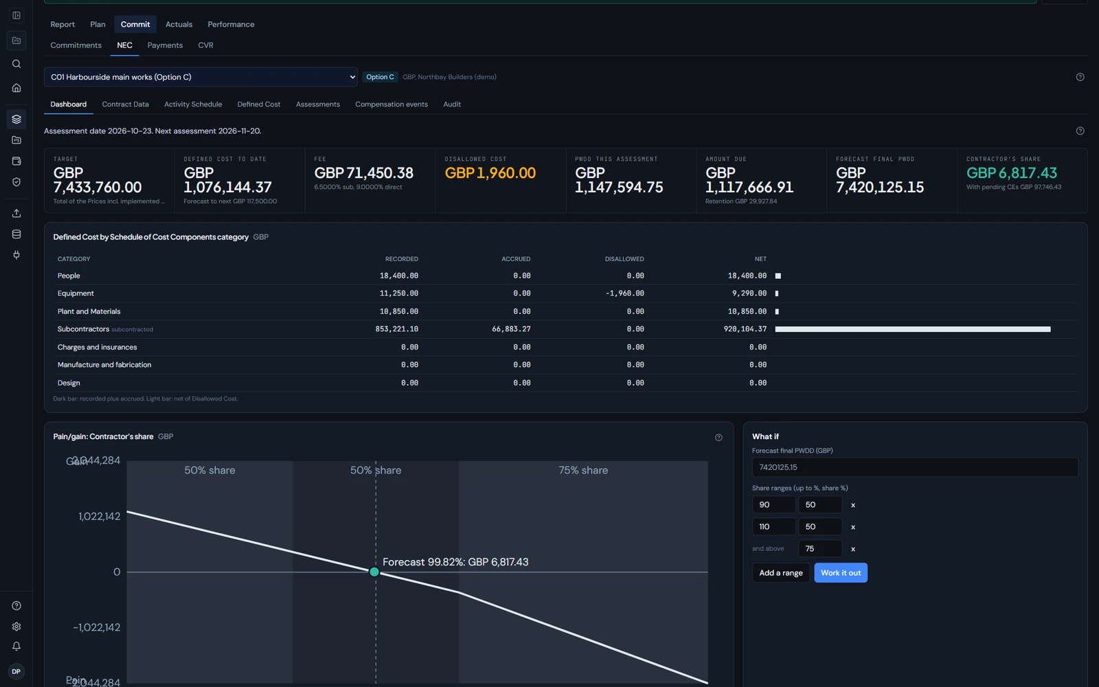Remove the 'and above' 75 share range
The image size is (1099, 687).
[853, 549]
